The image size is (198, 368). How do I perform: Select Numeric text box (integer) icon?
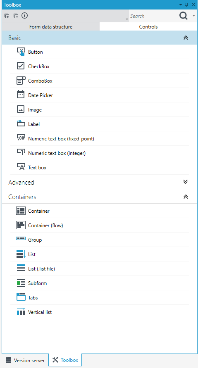coord(21,153)
